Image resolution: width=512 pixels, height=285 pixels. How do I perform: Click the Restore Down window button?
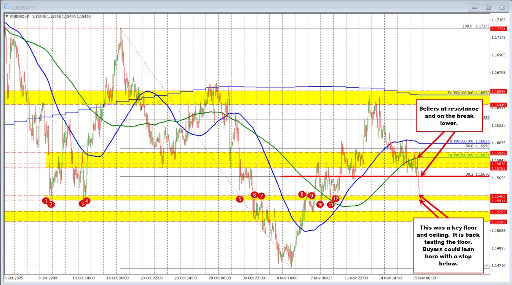[488, 7]
